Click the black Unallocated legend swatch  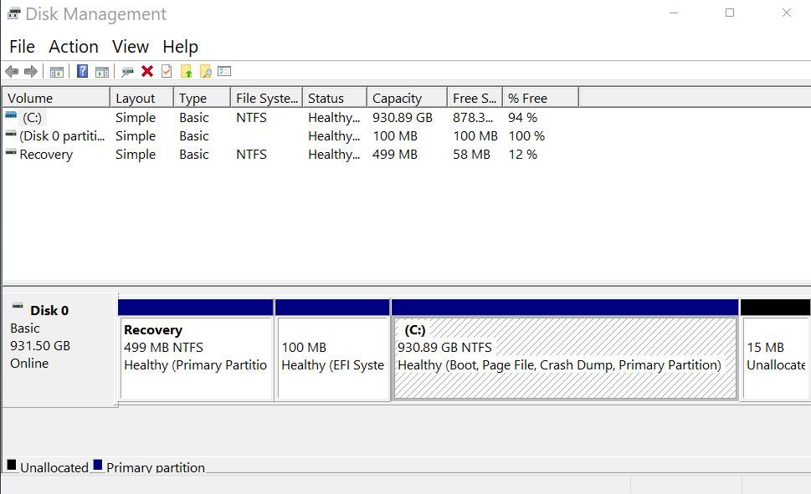[12, 465]
